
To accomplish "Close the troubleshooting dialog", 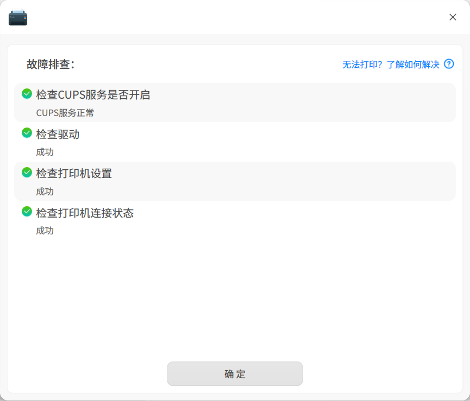I will click(453, 17).
